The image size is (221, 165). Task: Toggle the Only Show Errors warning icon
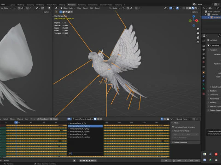(168, 119)
